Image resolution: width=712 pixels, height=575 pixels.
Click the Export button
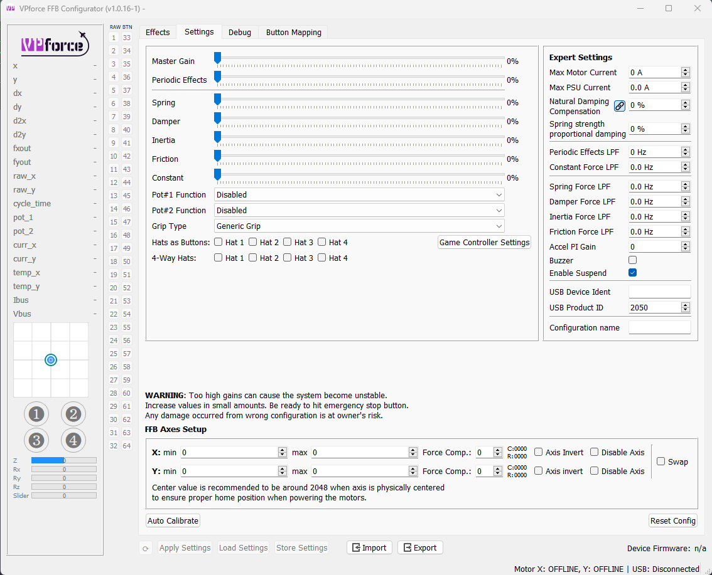[x=420, y=548]
